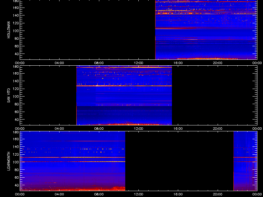Click the 40 frequency tick in Learmonth plot
Viewport: 263px width, 197px height.
(16, 185)
